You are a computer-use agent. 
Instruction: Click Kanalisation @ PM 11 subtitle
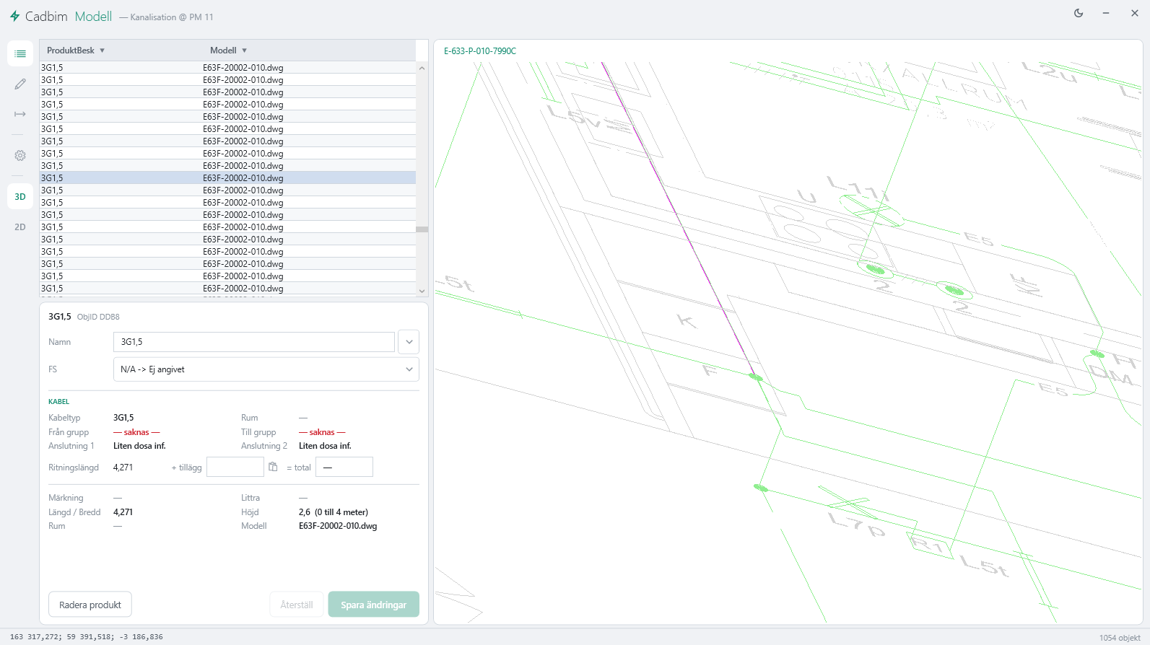(x=172, y=17)
